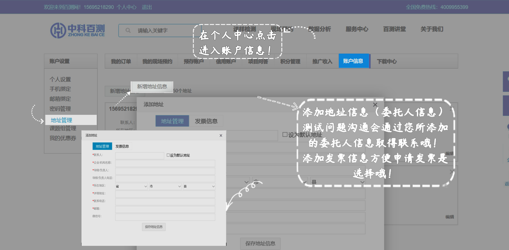
Task: Click 保存地址信息 button in small popup
Action: coord(154,227)
